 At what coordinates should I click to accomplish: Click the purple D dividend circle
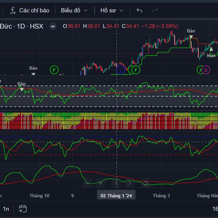coord(206,70)
